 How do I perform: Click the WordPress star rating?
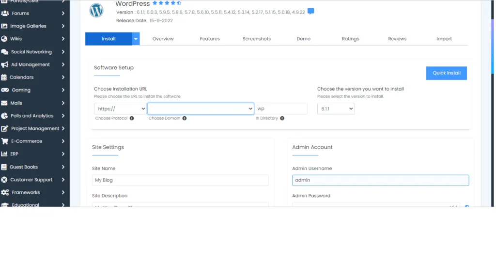[x=167, y=3]
